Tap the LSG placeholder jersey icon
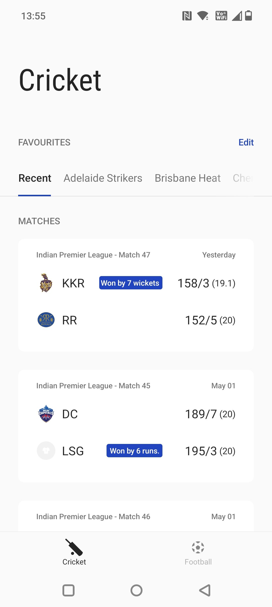The width and height of the screenshot is (272, 607). 46,451
